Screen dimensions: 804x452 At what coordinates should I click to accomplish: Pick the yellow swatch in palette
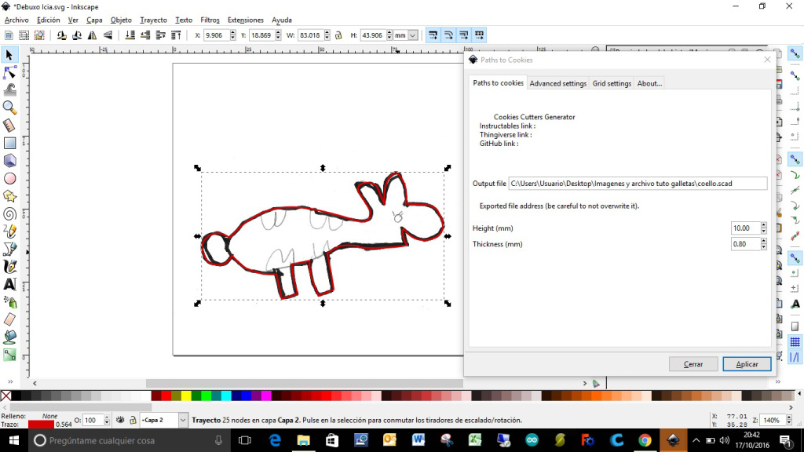coord(185,396)
